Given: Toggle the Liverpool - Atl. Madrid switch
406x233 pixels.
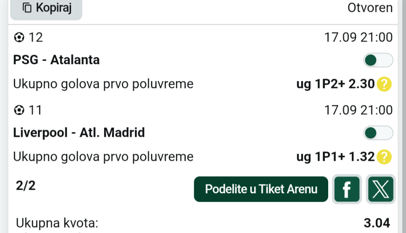Looking at the screenshot, I should click(x=378, y=133).
